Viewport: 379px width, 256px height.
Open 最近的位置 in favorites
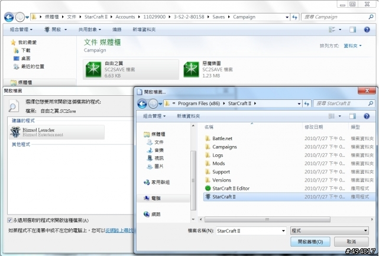click(x=33, y=66)
